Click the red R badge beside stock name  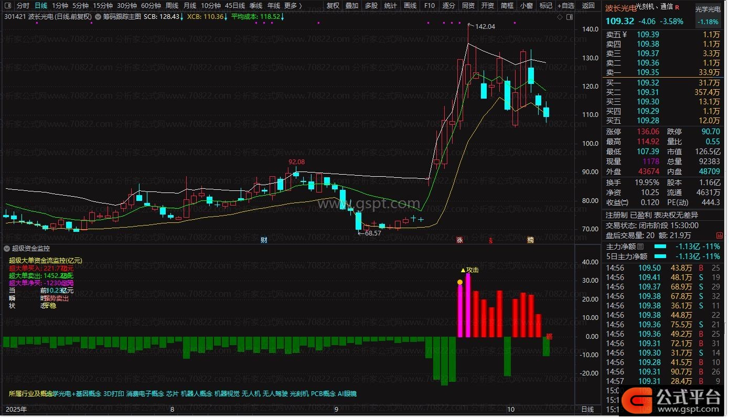[677, 8]
